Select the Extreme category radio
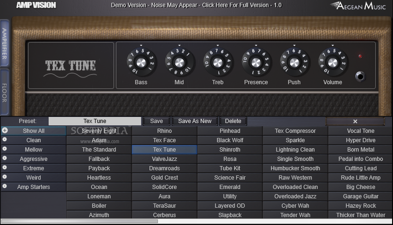This screenshot has width=393, height=225. [5, 167]
